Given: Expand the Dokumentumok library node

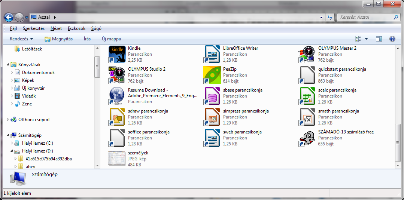Looking at the screenshot, I should [12, 73].
